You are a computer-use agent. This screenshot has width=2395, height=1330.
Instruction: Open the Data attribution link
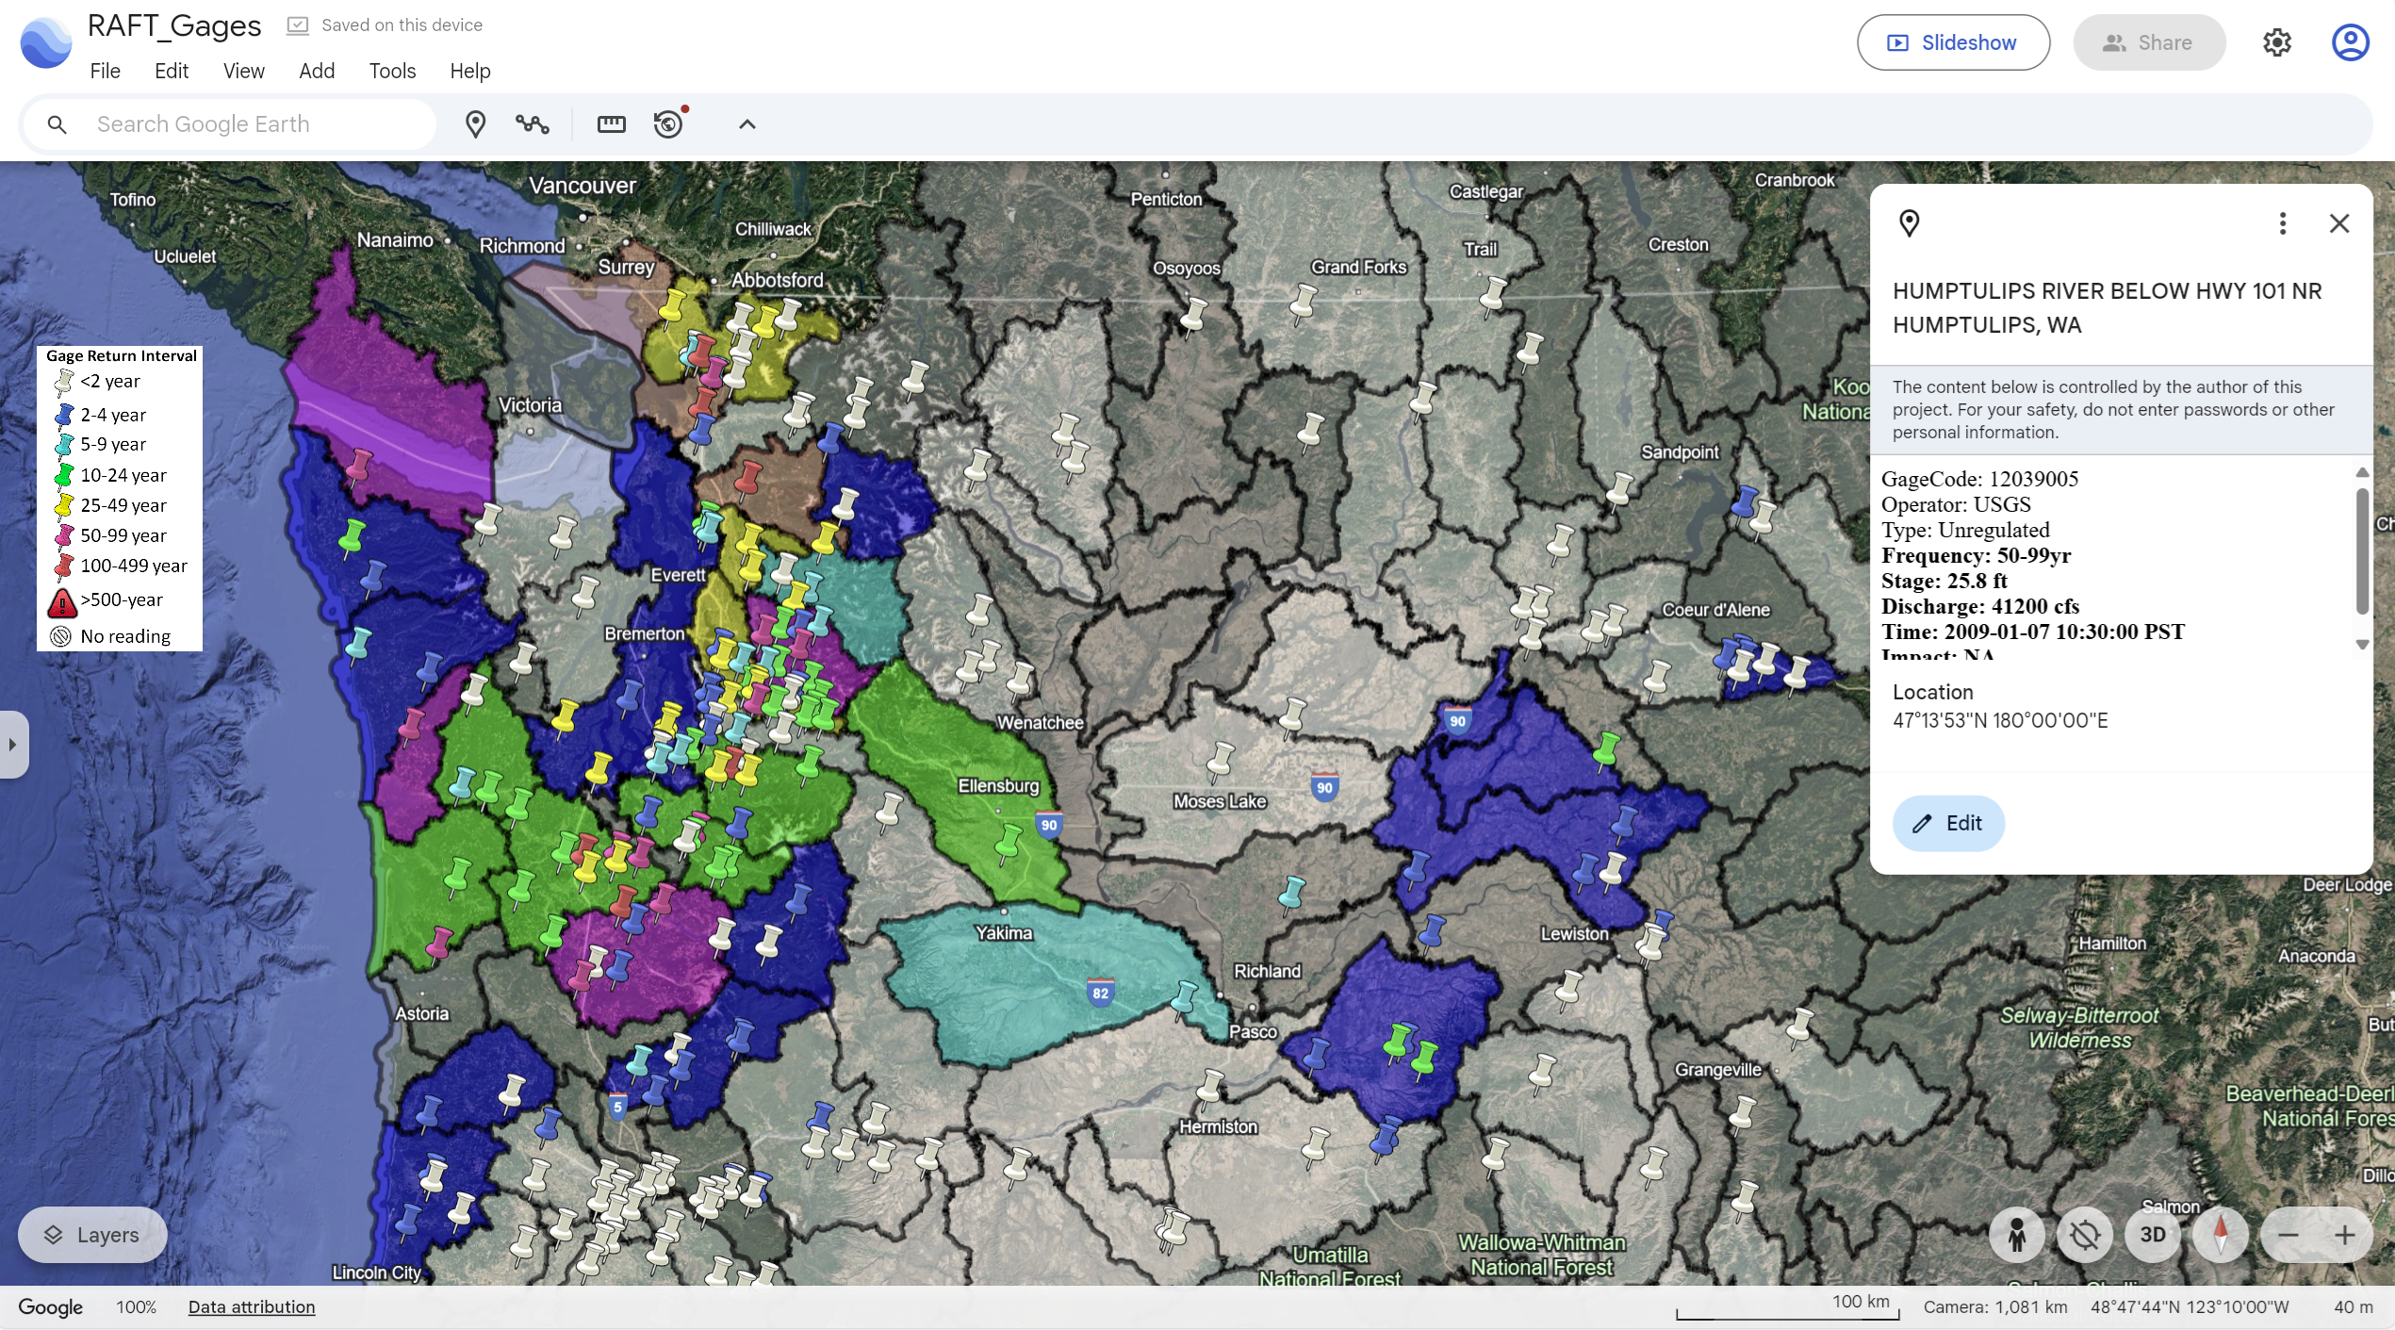pyautogui.click(x=252, y=1306)
